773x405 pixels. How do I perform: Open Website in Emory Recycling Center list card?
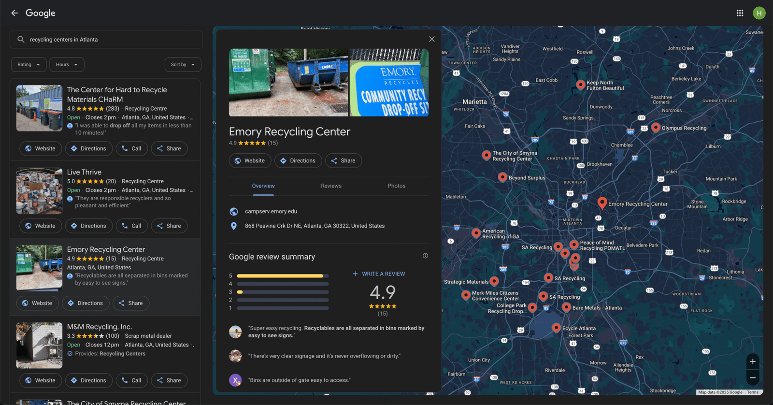tap(37, 303)
